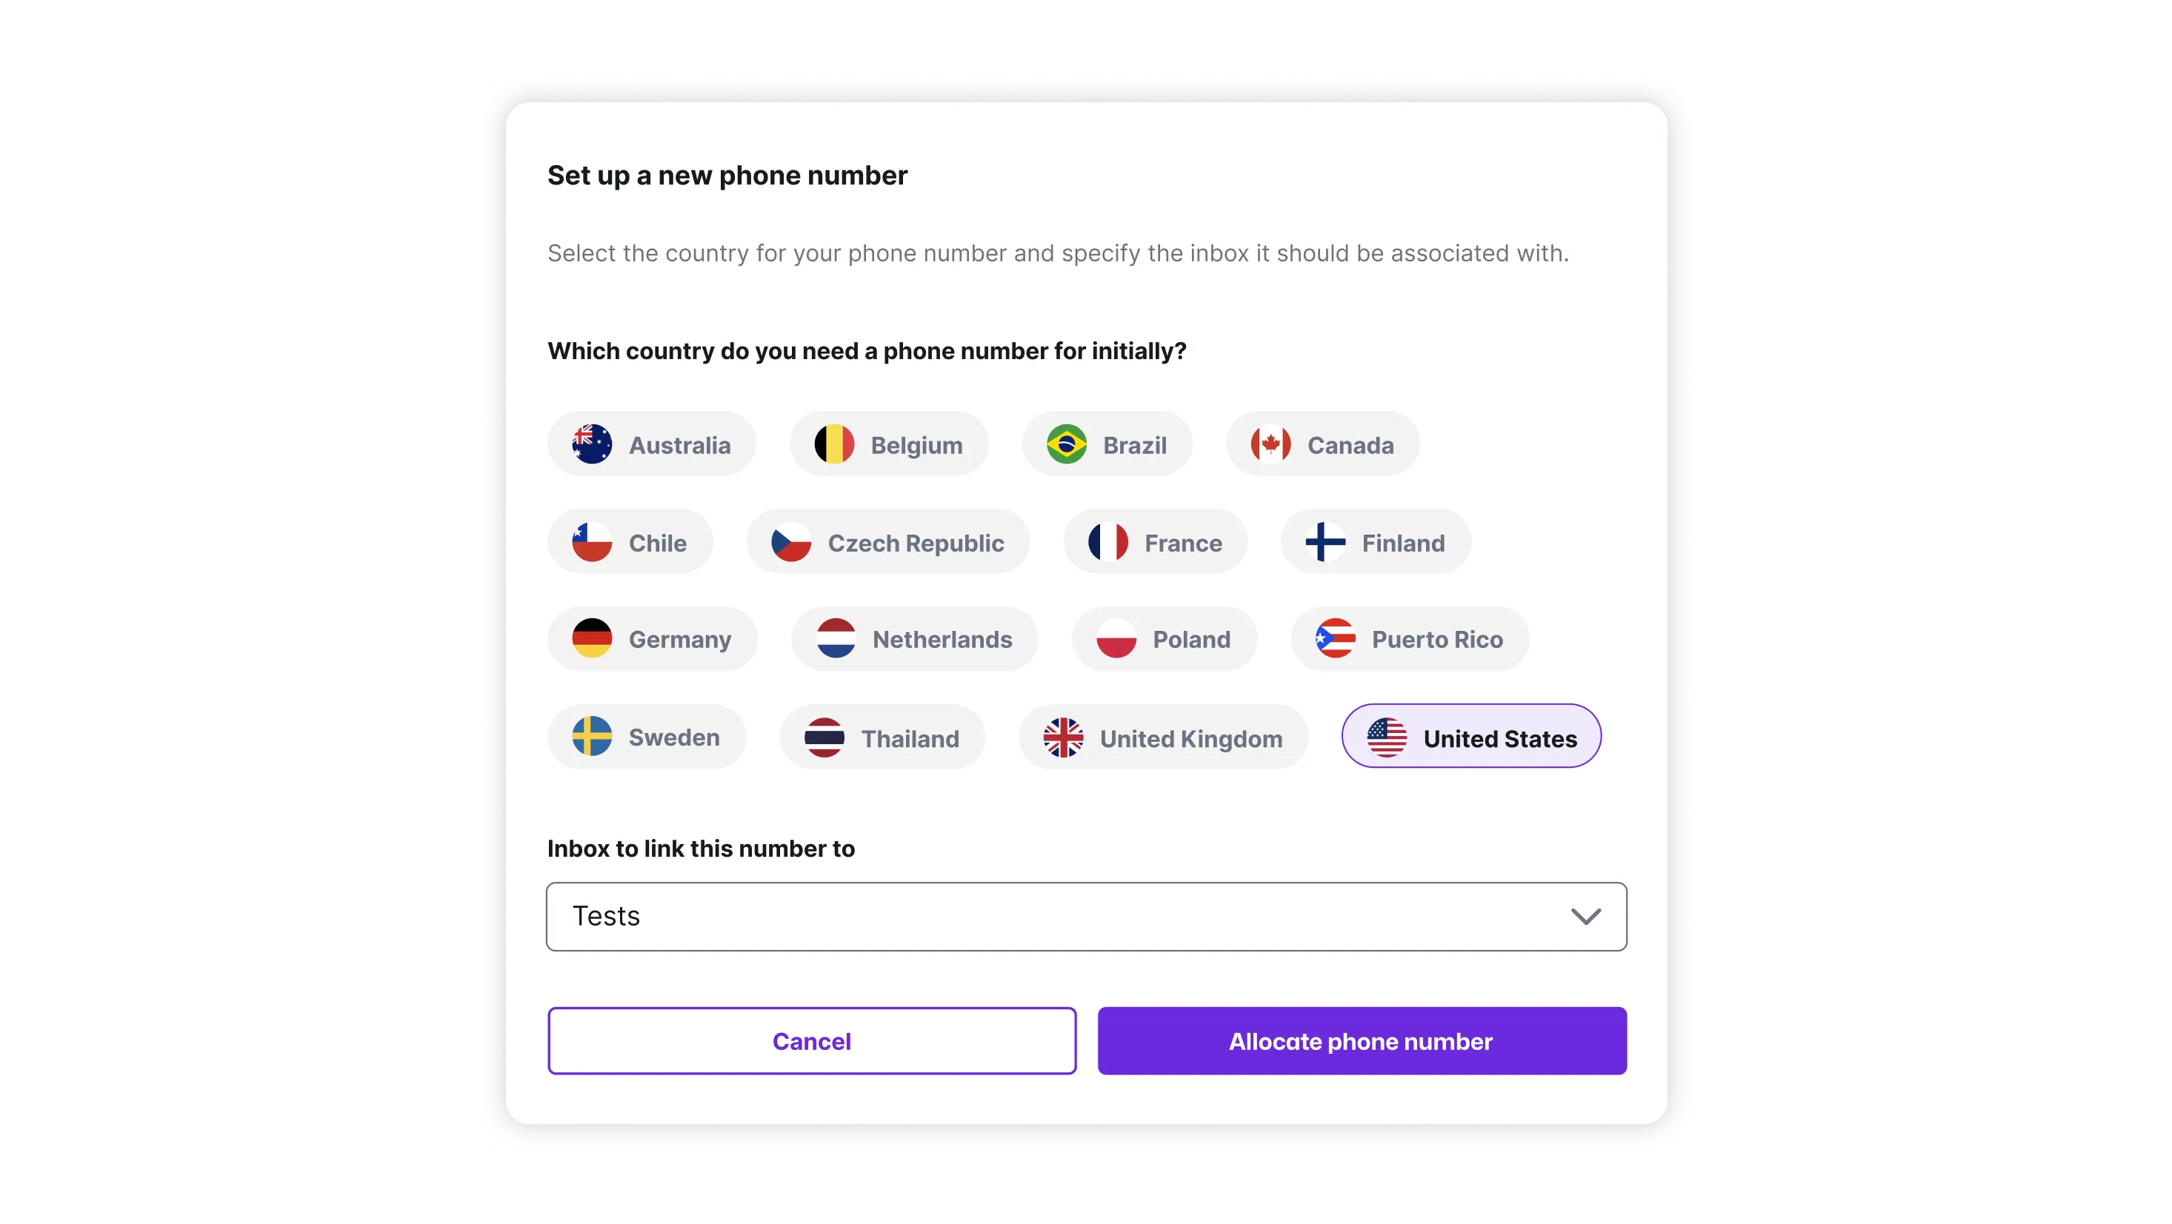Screen dimensions: 2172x1224
Task: Click the Canada flag icon
Action: [x=1270, y=444]
